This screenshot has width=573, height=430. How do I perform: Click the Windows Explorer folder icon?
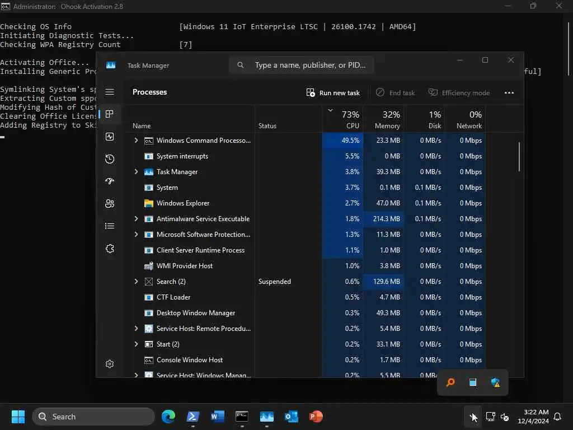tap(149, 203)
